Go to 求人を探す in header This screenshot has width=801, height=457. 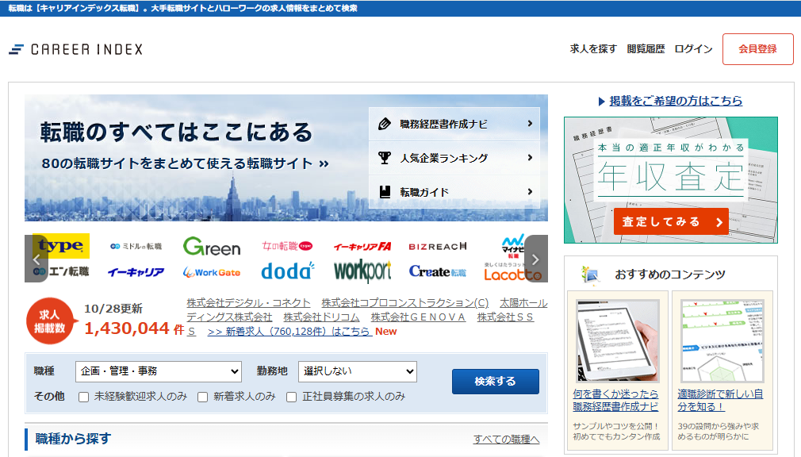click(593, 49)
